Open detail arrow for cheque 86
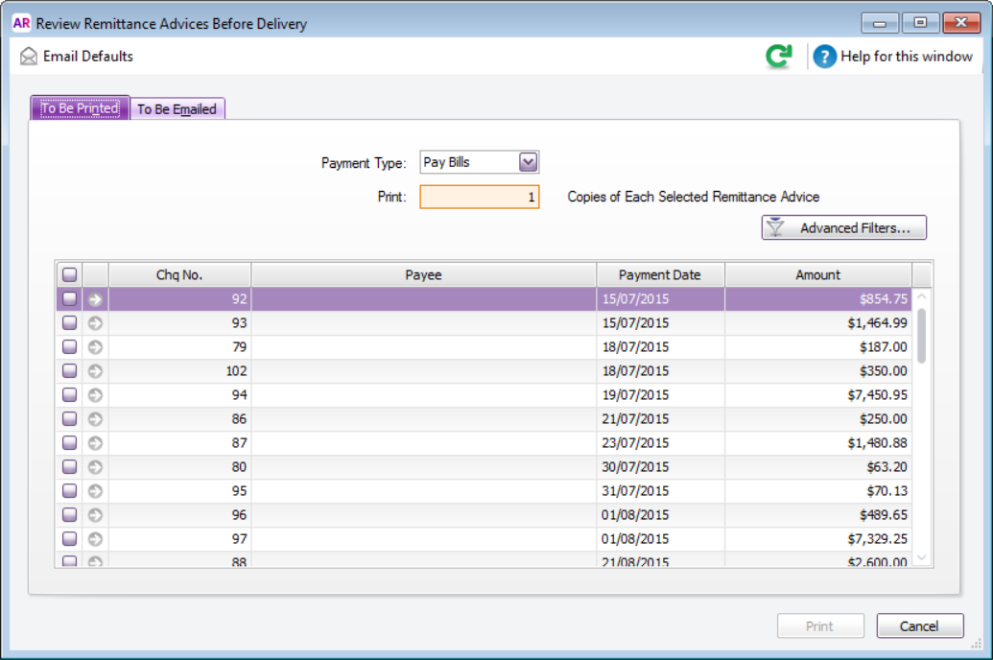 point(95,419)
